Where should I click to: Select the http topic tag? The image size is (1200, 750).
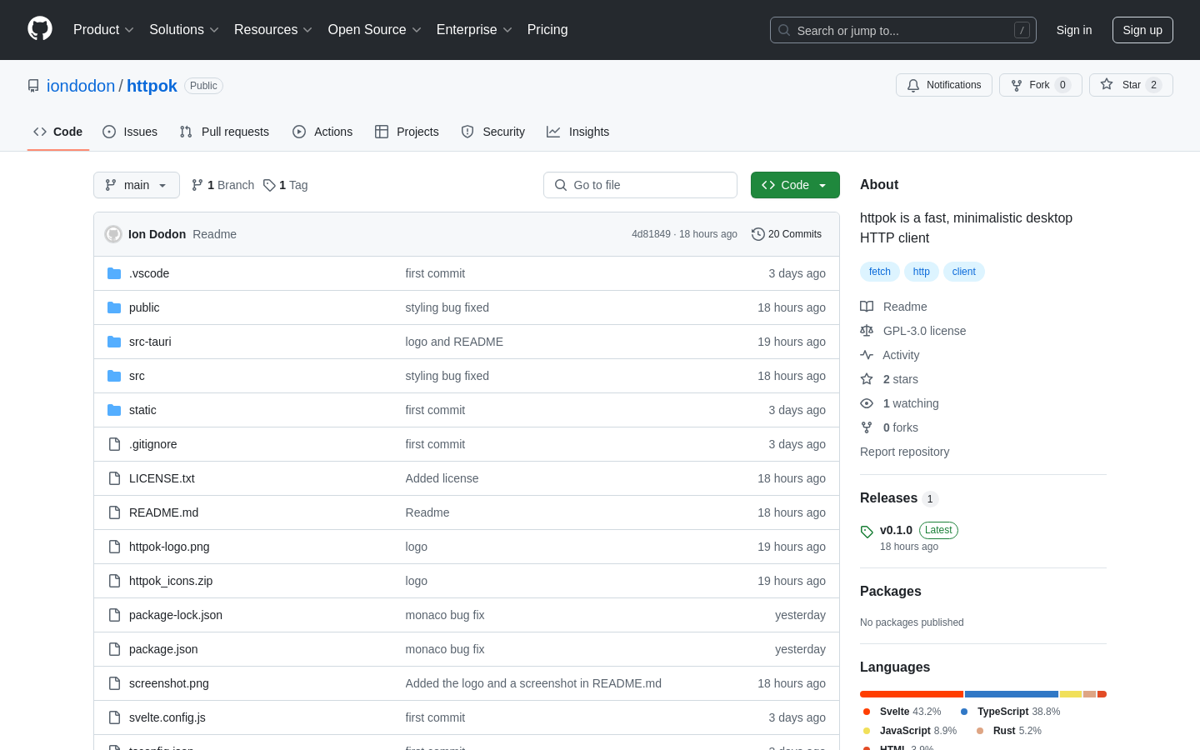coord(922,272)
